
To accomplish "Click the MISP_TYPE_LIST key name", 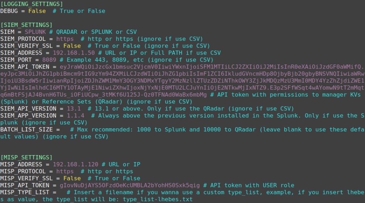I will point(25,192).
